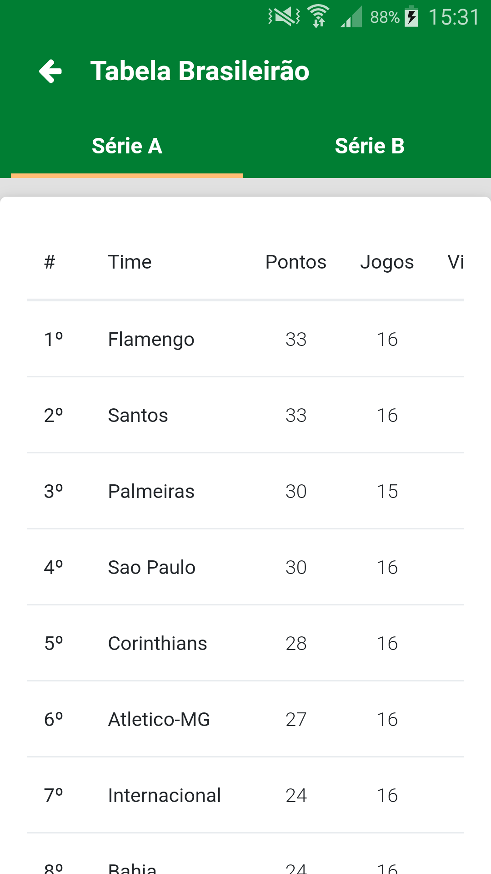491x874 pixels.
Task: Tap the back arrow icon
Action: [50, 71]
